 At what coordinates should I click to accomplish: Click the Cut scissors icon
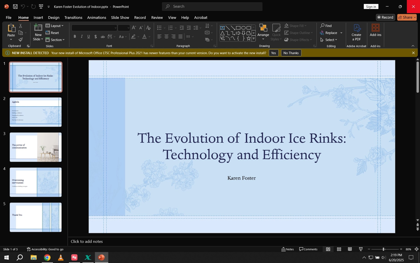[21, 26]
